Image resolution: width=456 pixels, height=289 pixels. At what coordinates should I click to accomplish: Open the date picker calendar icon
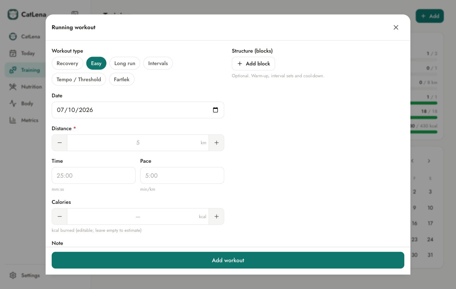216,110
